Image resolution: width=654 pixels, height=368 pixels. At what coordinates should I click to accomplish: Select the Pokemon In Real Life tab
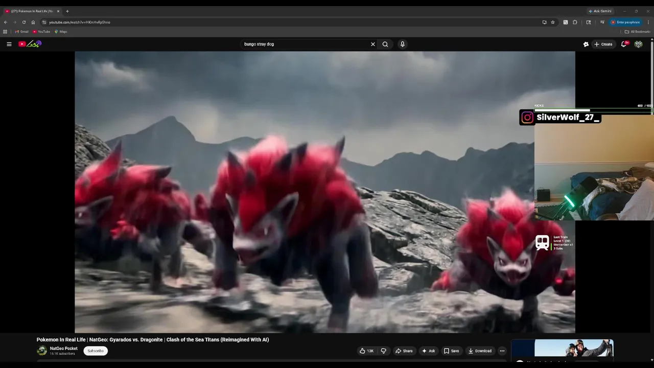(32, 11)
